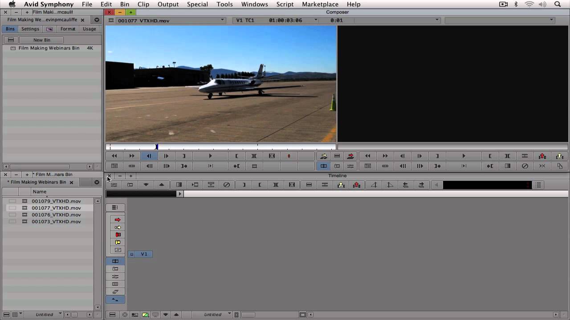Click Quick Transition under record monitor

pos(507,166)
